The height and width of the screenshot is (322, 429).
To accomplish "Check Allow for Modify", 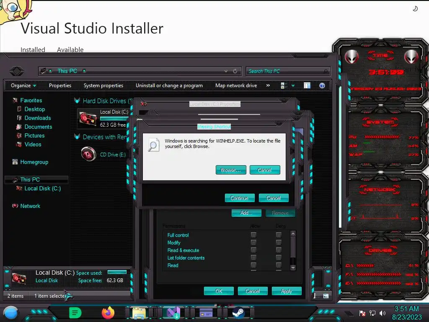I will pos(253,243).
